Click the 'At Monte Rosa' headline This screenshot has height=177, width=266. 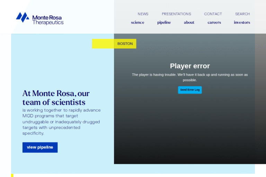click(x=56, y=98)
